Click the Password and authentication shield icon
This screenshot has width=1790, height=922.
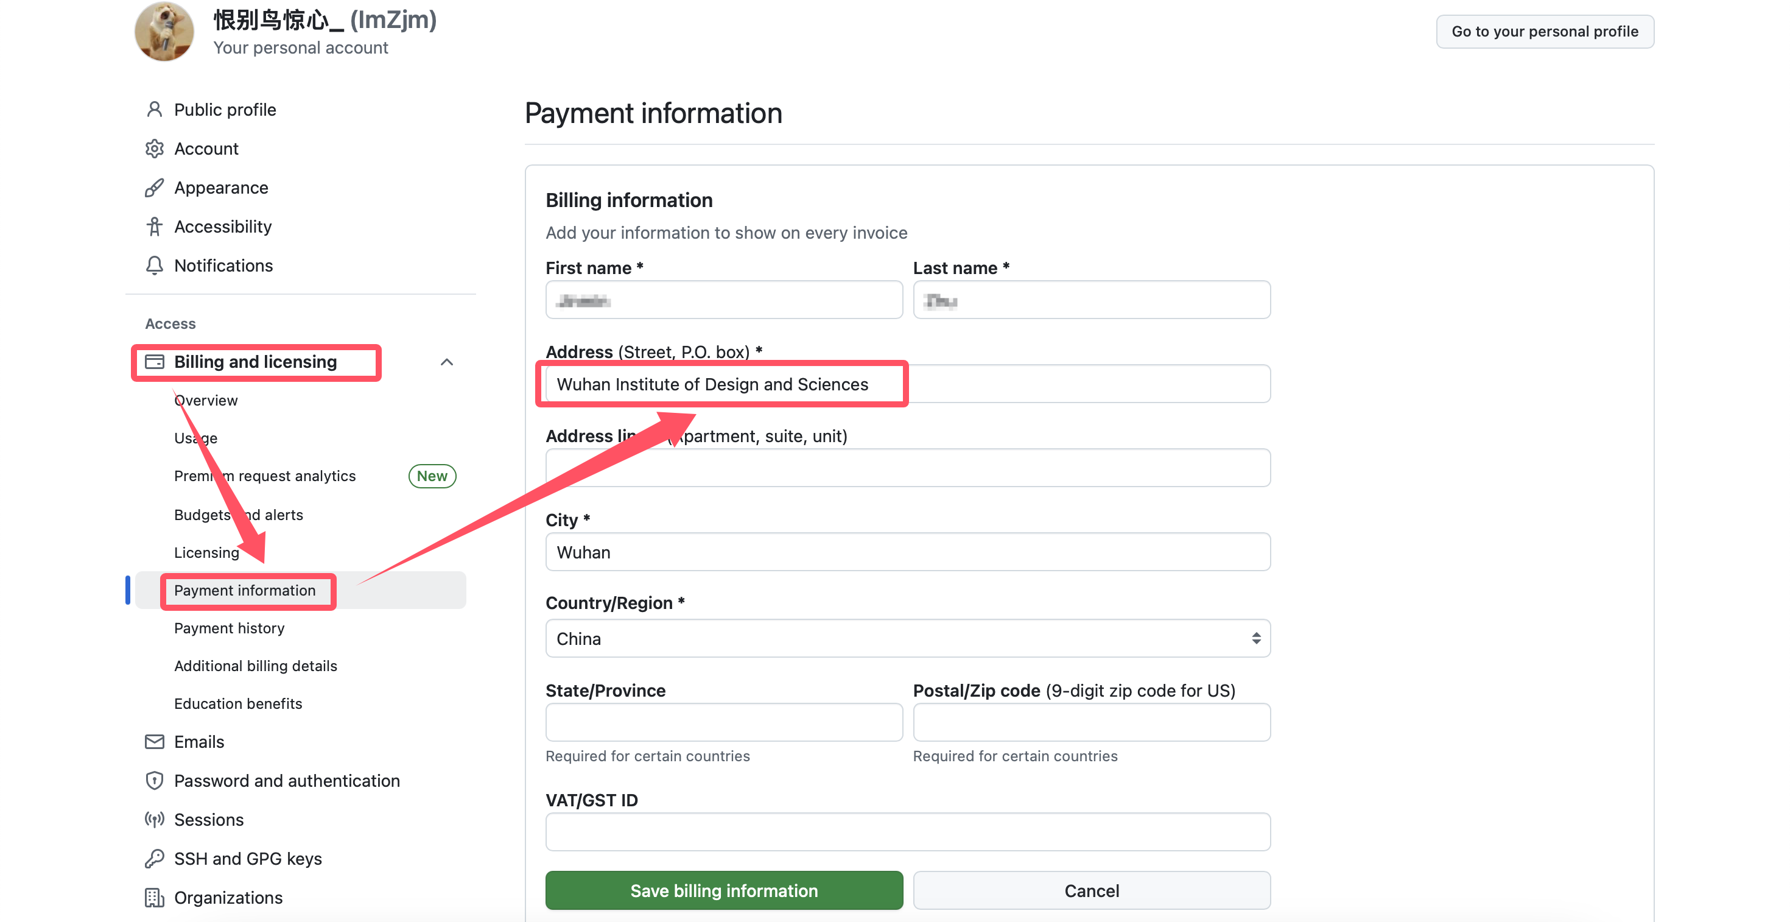(x=154, y=781)
